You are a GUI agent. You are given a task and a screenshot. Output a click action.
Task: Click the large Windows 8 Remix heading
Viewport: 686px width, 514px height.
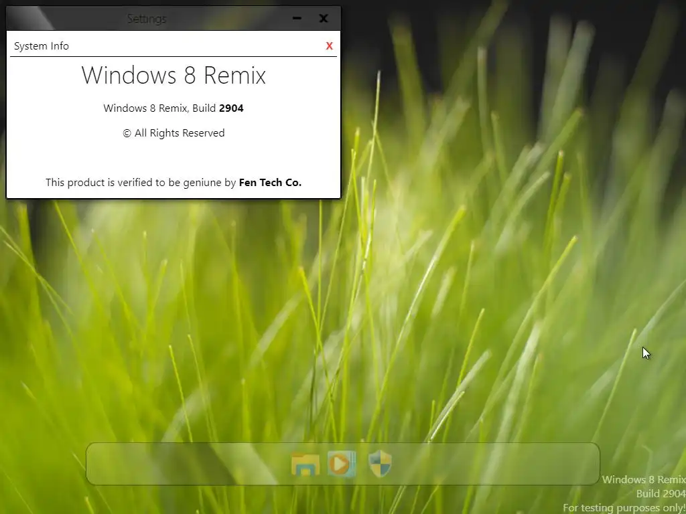(x=174, y=75)
